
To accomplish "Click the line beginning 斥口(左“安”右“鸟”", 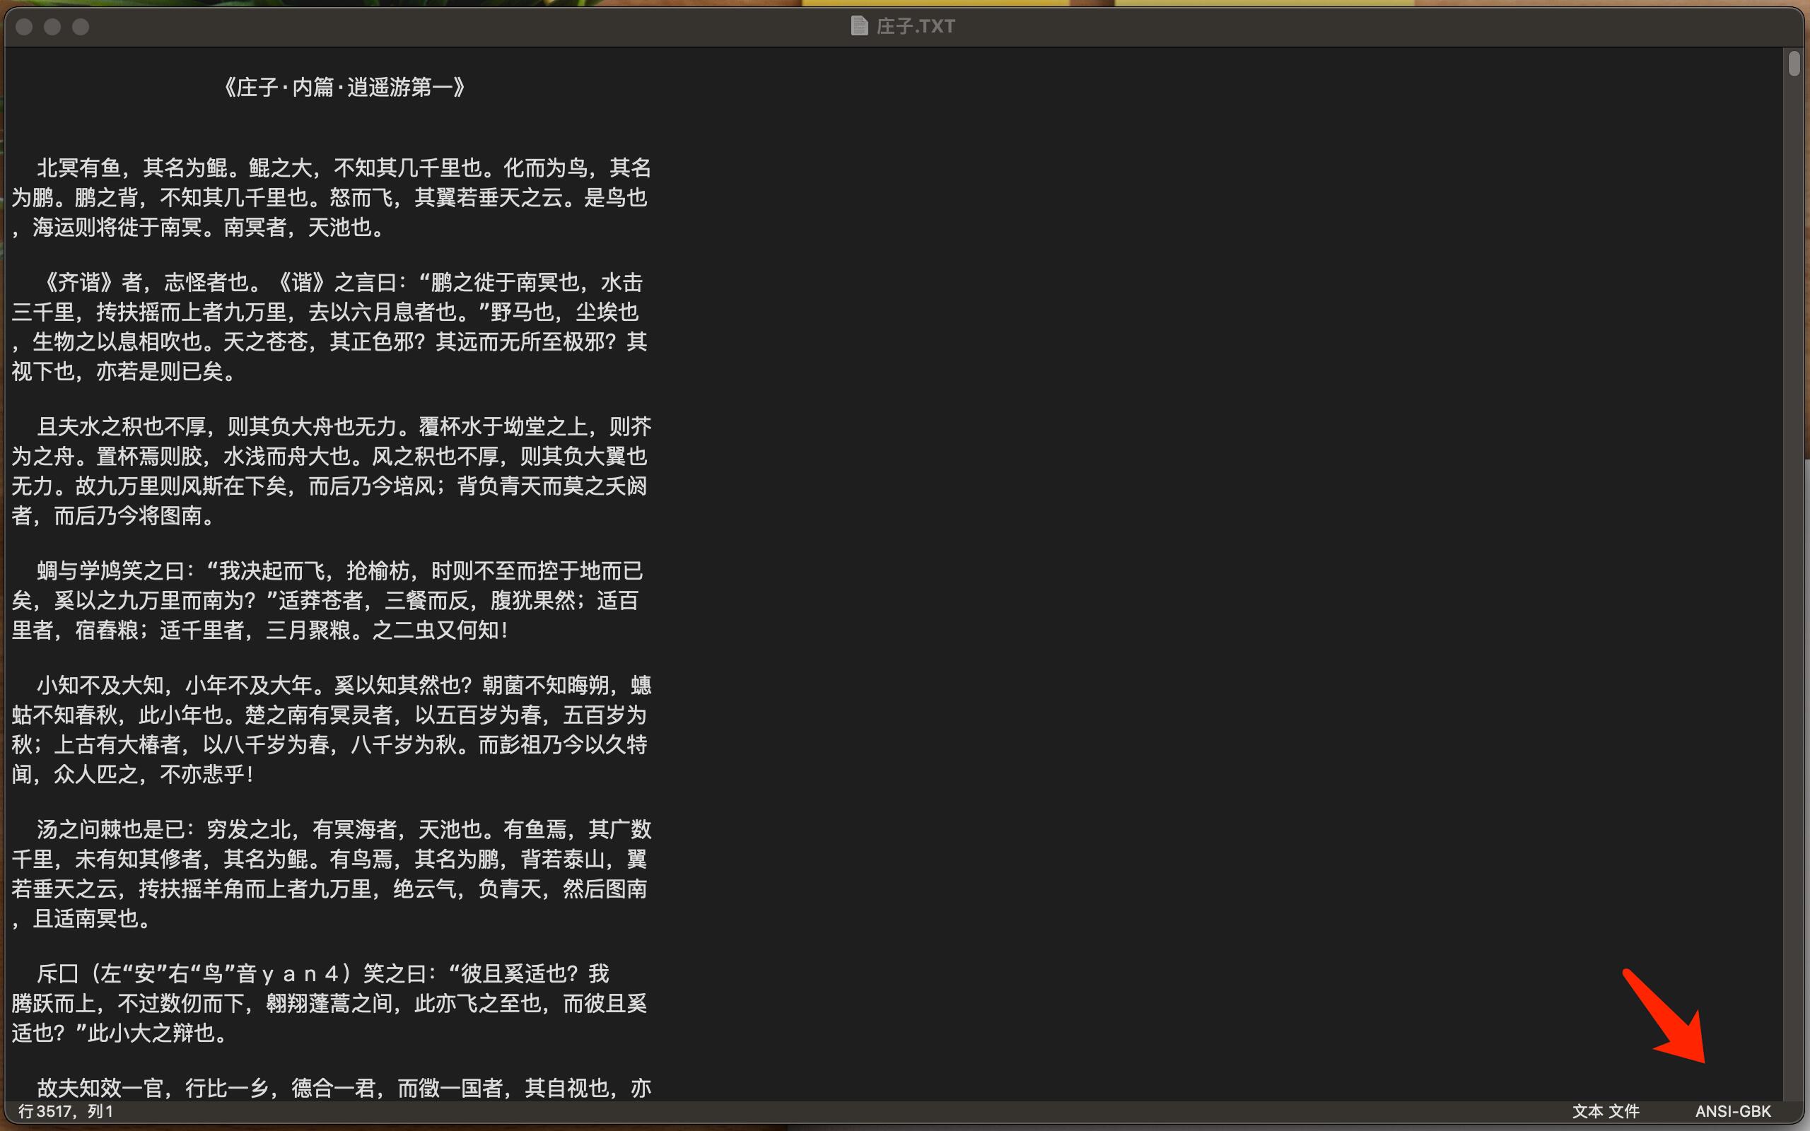I will pyautogui.click(x=323, y=974).
